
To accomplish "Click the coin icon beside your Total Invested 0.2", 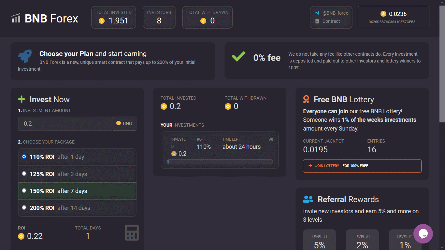I will click(164, 106).
